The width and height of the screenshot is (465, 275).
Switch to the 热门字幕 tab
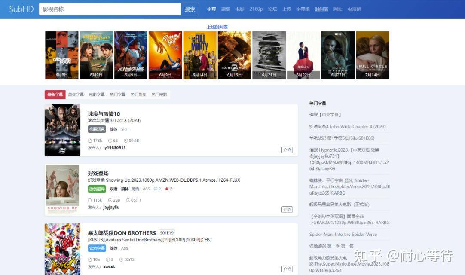click(117, 95)
